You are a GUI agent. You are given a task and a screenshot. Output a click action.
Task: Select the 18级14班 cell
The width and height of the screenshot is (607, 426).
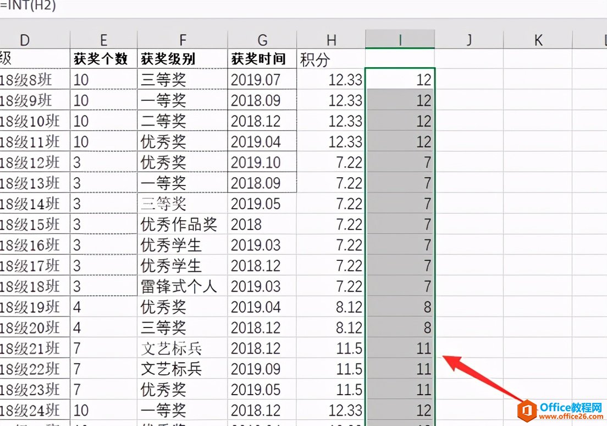pyautogui.click(x=35, y=204)
